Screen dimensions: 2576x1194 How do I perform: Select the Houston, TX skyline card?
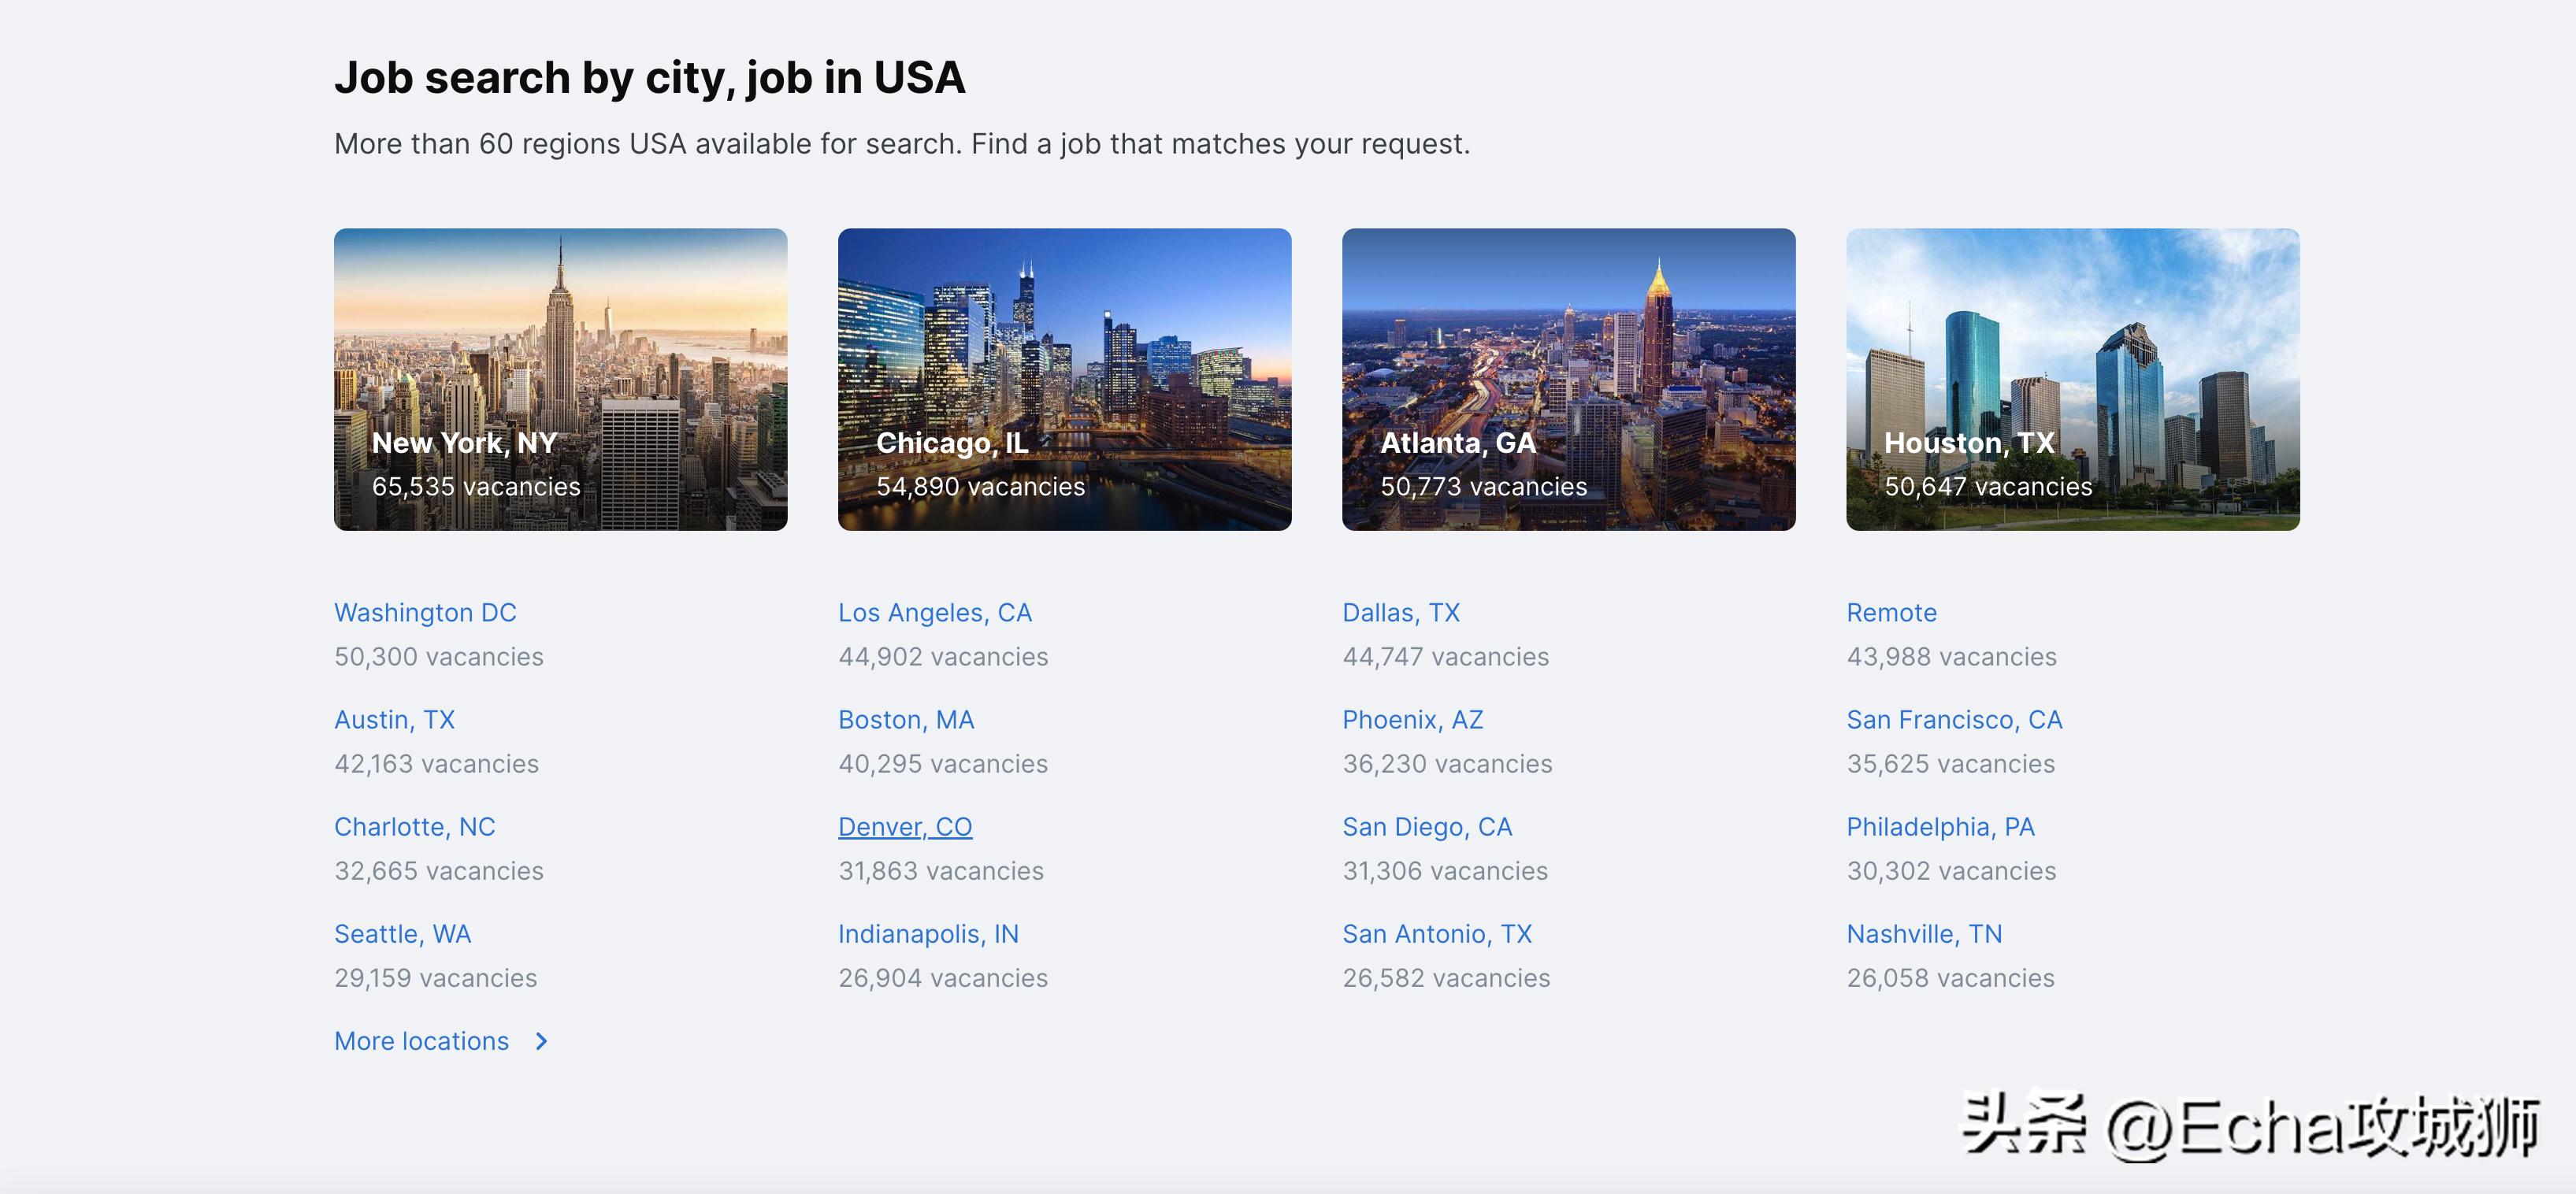pos(2072,379)
